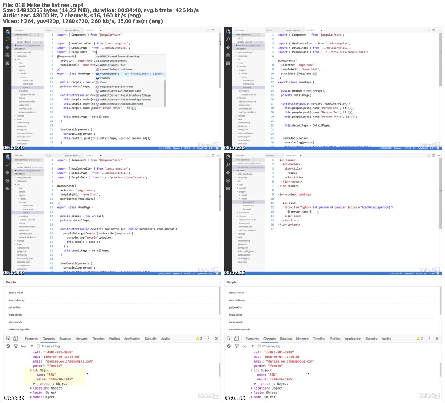Open package.json in the 00:02:56 explorer

tap(244, 255)
